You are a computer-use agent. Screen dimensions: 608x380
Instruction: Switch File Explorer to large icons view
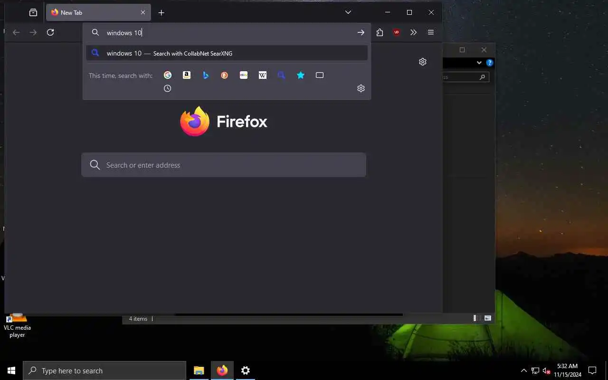point(487,318)
